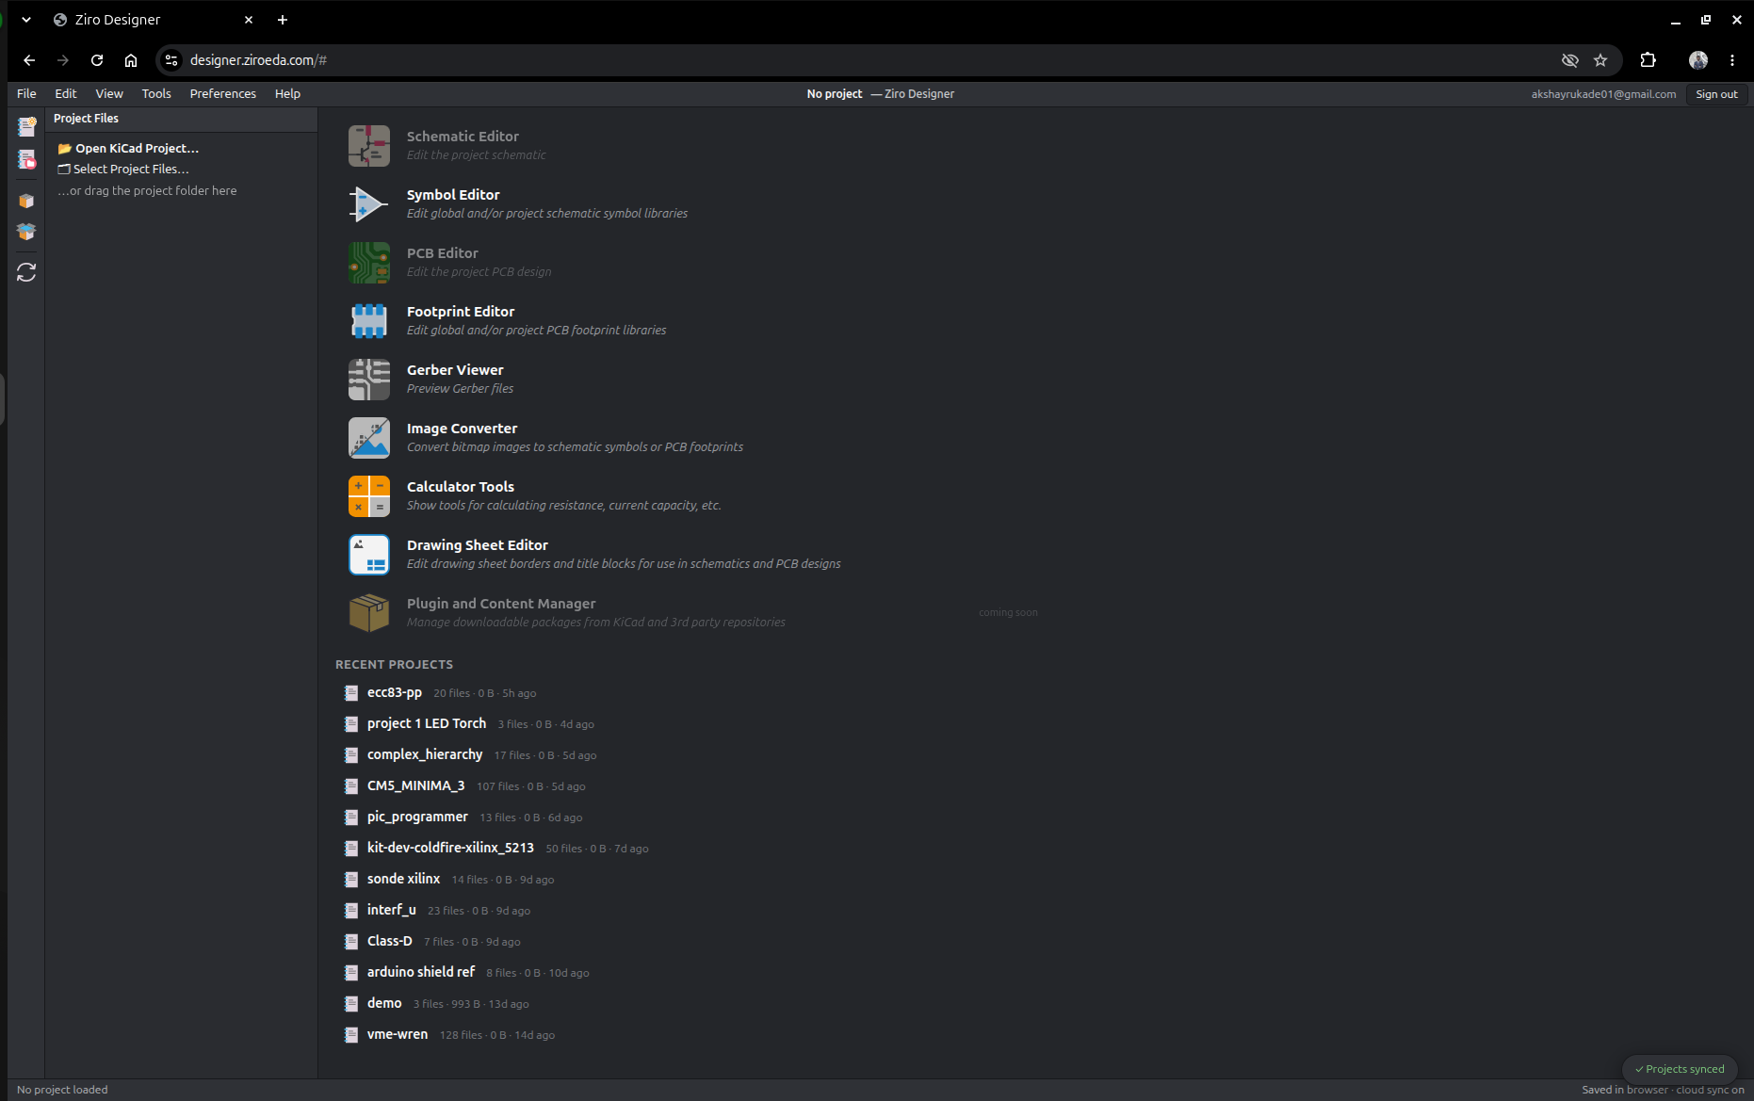Open recent project Class-D
The height and width of the screenshot is (1101, 1754).
click(x=390, y=941)
